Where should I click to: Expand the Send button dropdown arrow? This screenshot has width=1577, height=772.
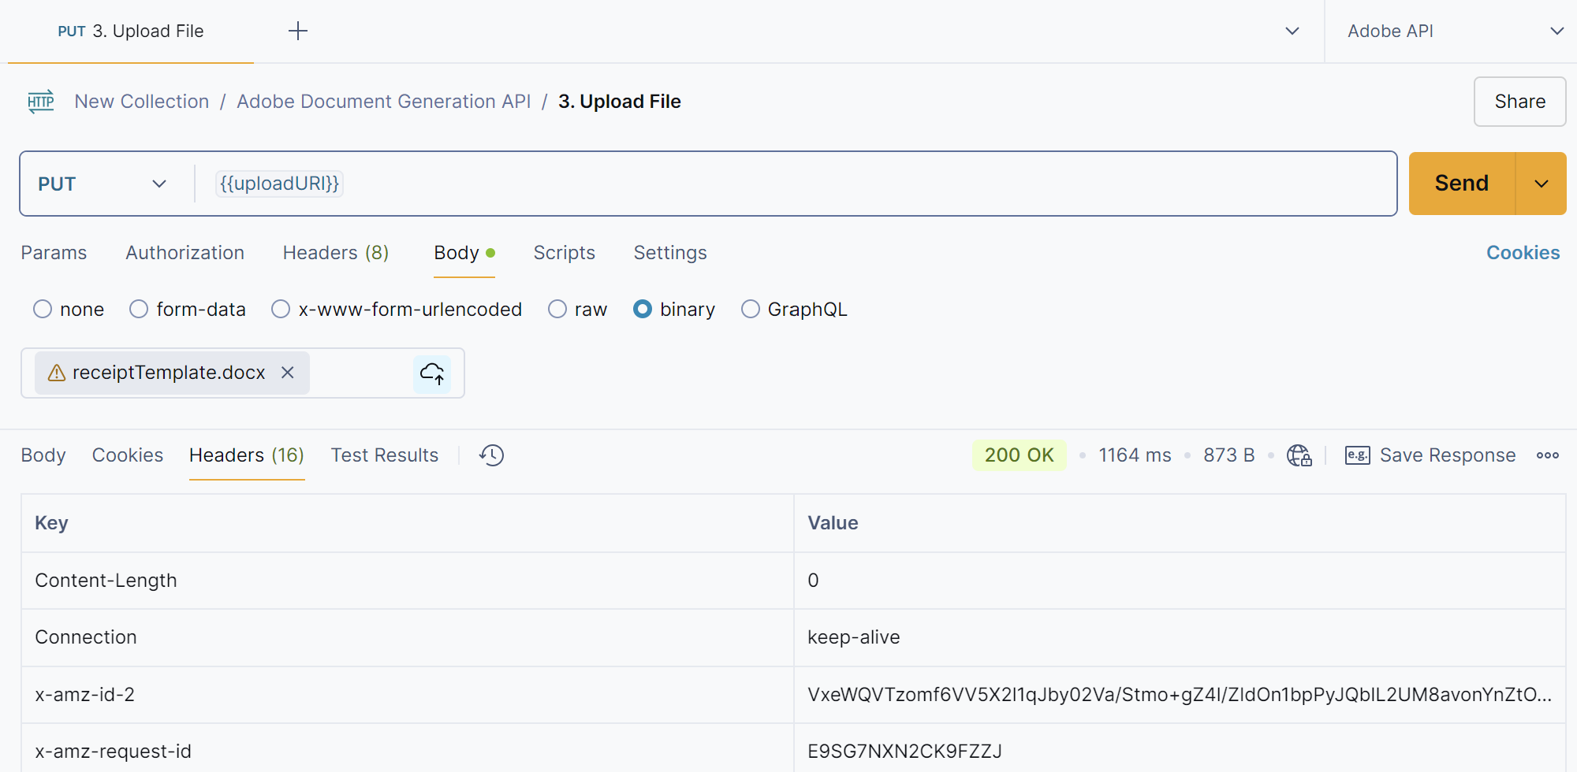pos(1542,183)
